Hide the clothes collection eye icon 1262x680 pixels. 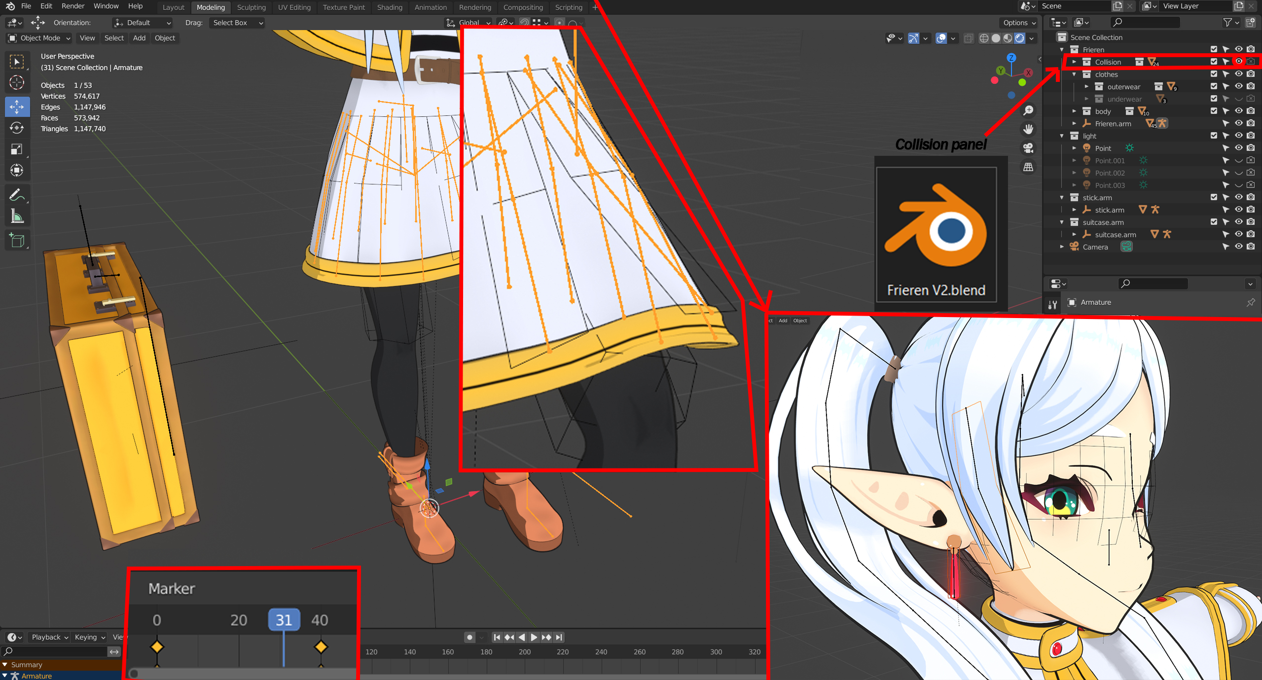(1238, 74)
